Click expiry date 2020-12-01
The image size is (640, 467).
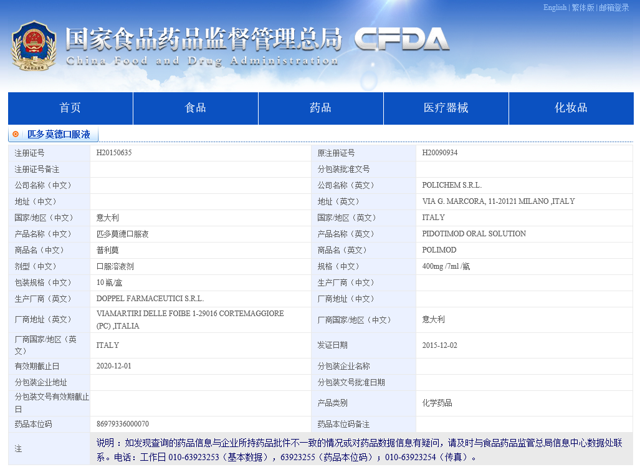pos(114,366)
